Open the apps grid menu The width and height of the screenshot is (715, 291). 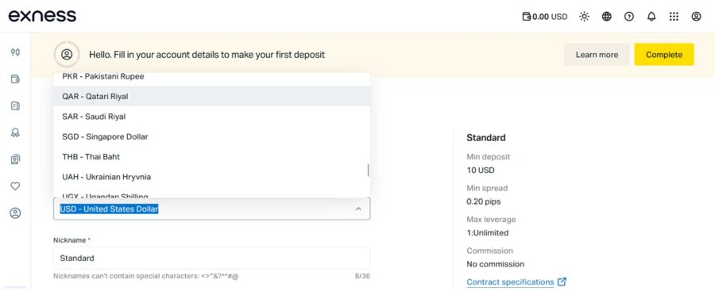674,17
